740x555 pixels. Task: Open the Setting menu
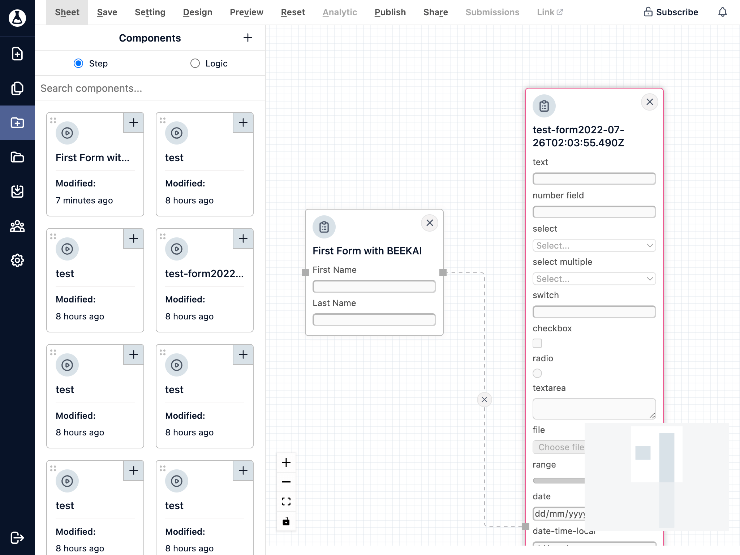tap(150, 12)
